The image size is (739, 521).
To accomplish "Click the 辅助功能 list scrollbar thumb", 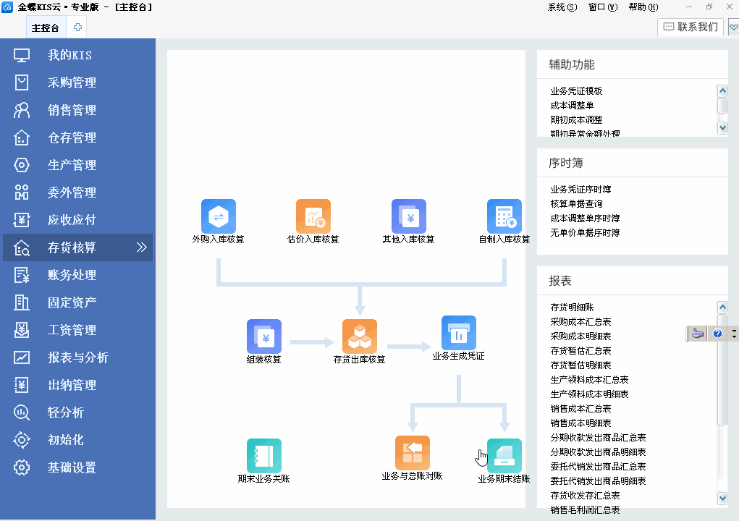I will pyautogui.click(x=722, y=106).
